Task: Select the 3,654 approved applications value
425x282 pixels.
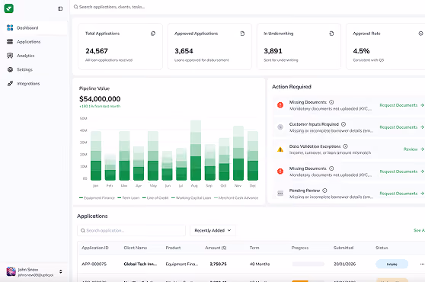Action: 184,51
